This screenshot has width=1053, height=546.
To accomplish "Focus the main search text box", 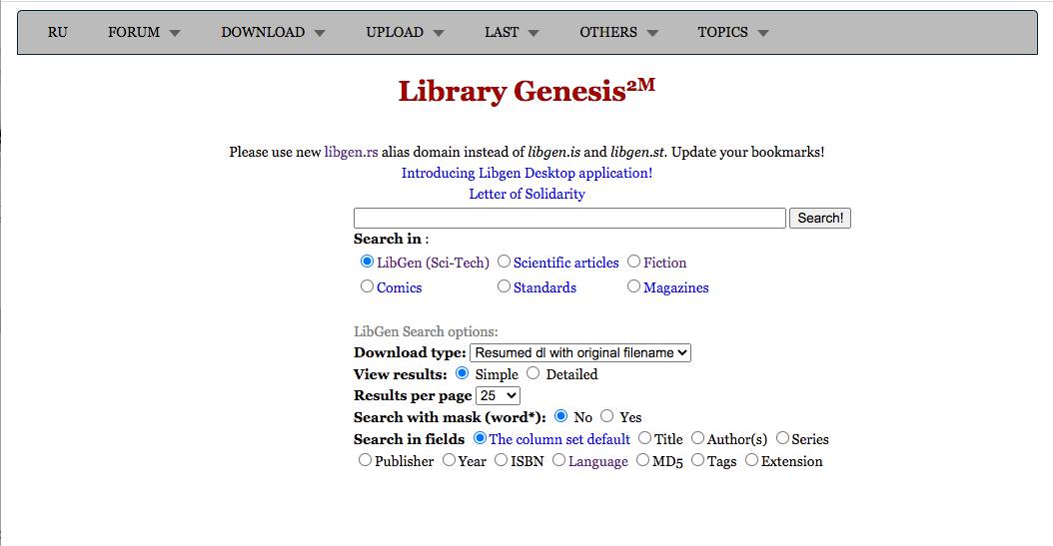I will [569, 218].
